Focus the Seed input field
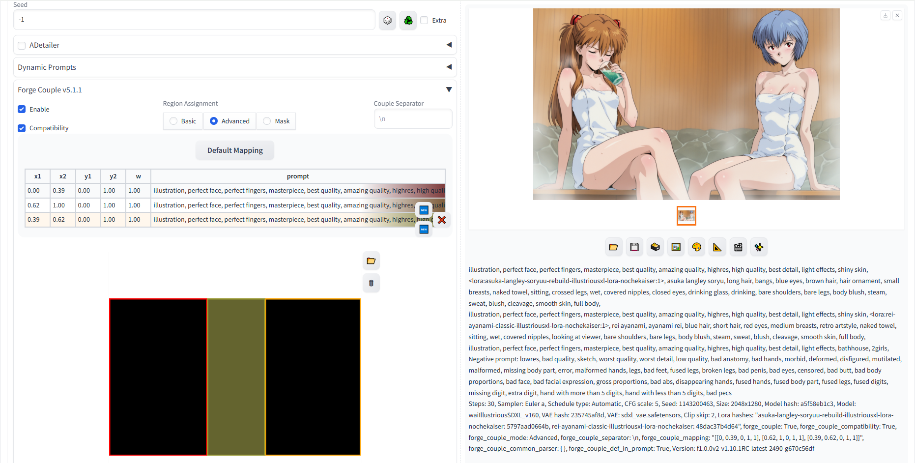 (x=194, y=20)
